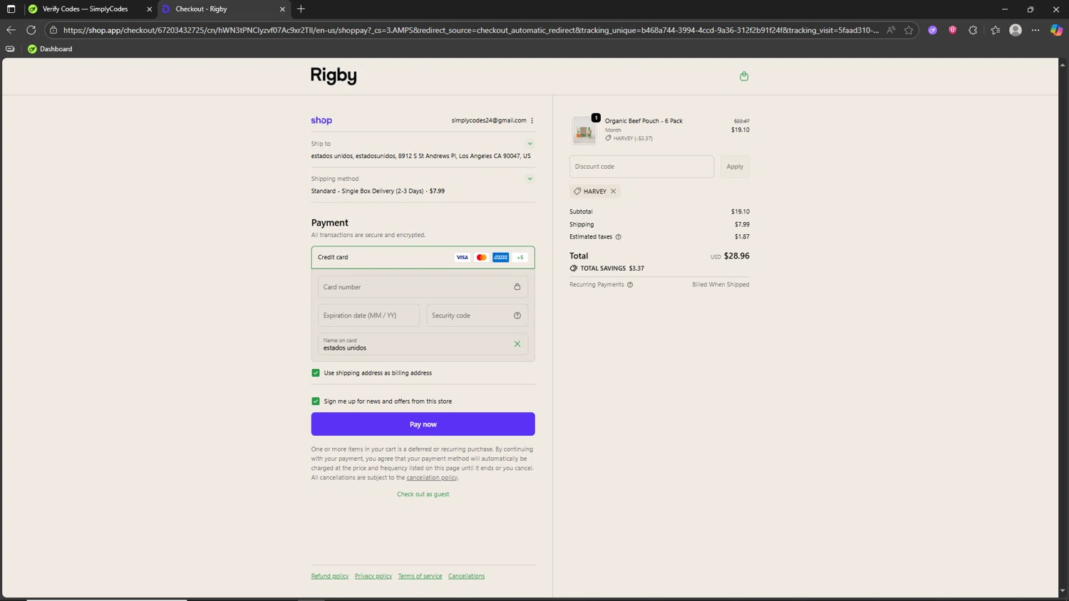Click the Pay now button

click(x=423, y=424)
